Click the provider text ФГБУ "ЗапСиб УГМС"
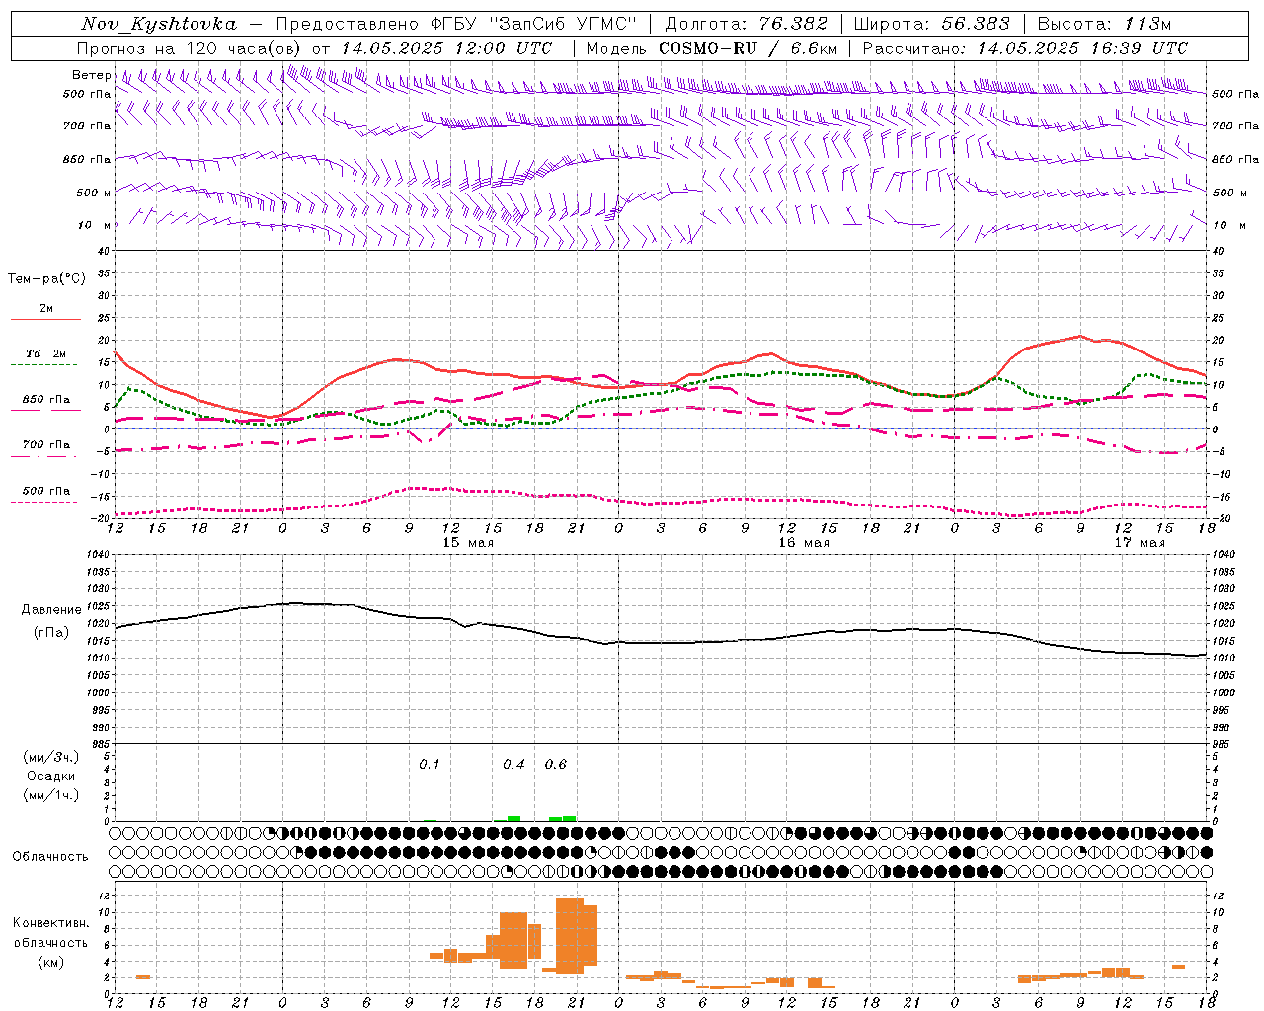The height and width of the screenshot is (1011, 1264). (x=533, y=24)
